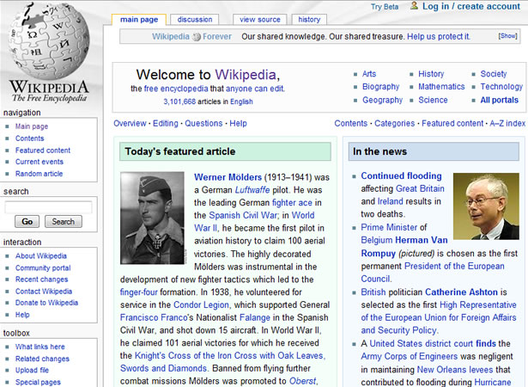Viewport: 528px width, 387px height.
Task: Open Recent changes link
Action: click(x=41, y=279)
